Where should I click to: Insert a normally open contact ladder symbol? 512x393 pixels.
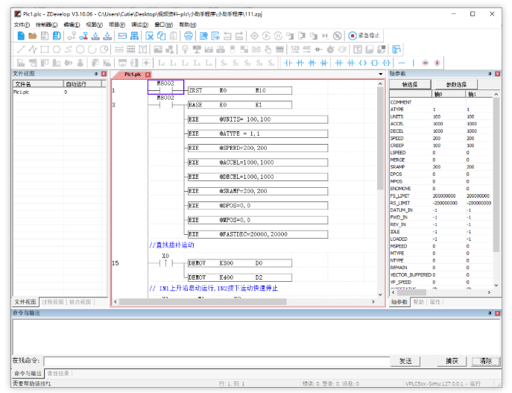(289, 63)
